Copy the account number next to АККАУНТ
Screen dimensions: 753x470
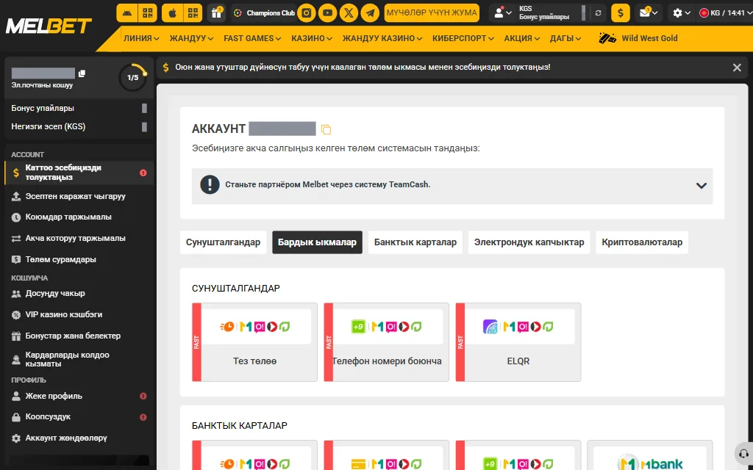pos(326,129)
